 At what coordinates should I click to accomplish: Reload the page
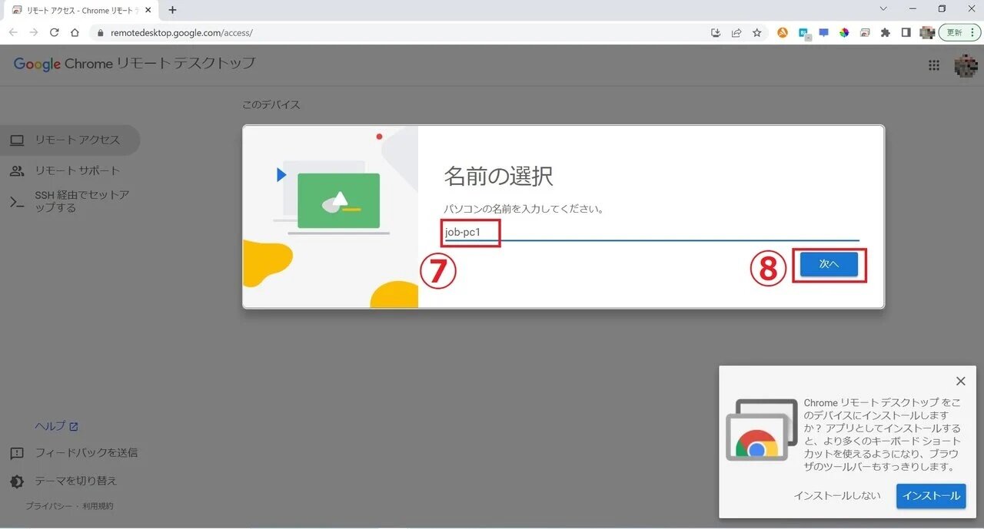(x=55, y=32)
